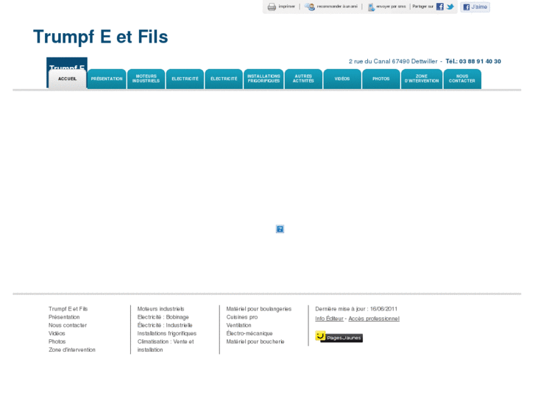Open footer link Matériel pour boucherie

point(255,341)
